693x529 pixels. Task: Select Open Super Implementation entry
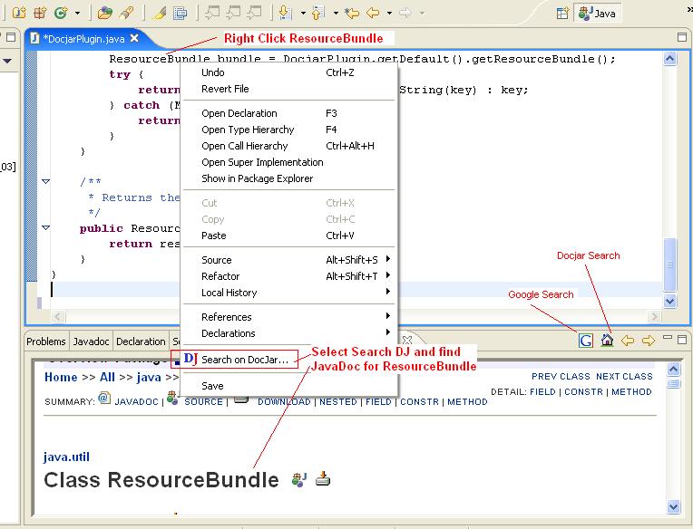289,162
